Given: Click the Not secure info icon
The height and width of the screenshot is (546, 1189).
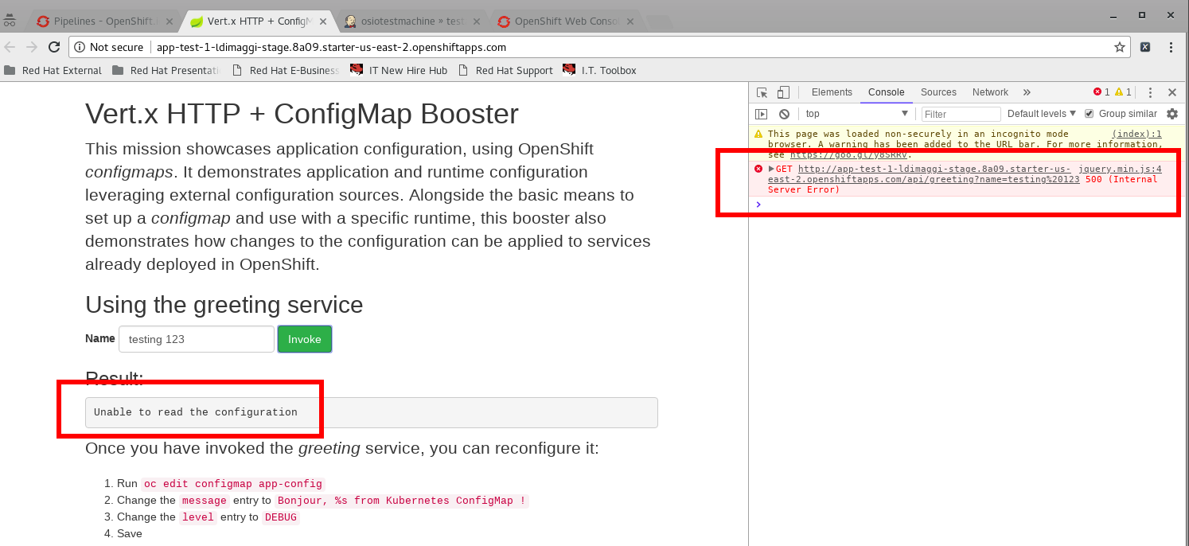Looking at the screenshot, I should tap(80, 47).
